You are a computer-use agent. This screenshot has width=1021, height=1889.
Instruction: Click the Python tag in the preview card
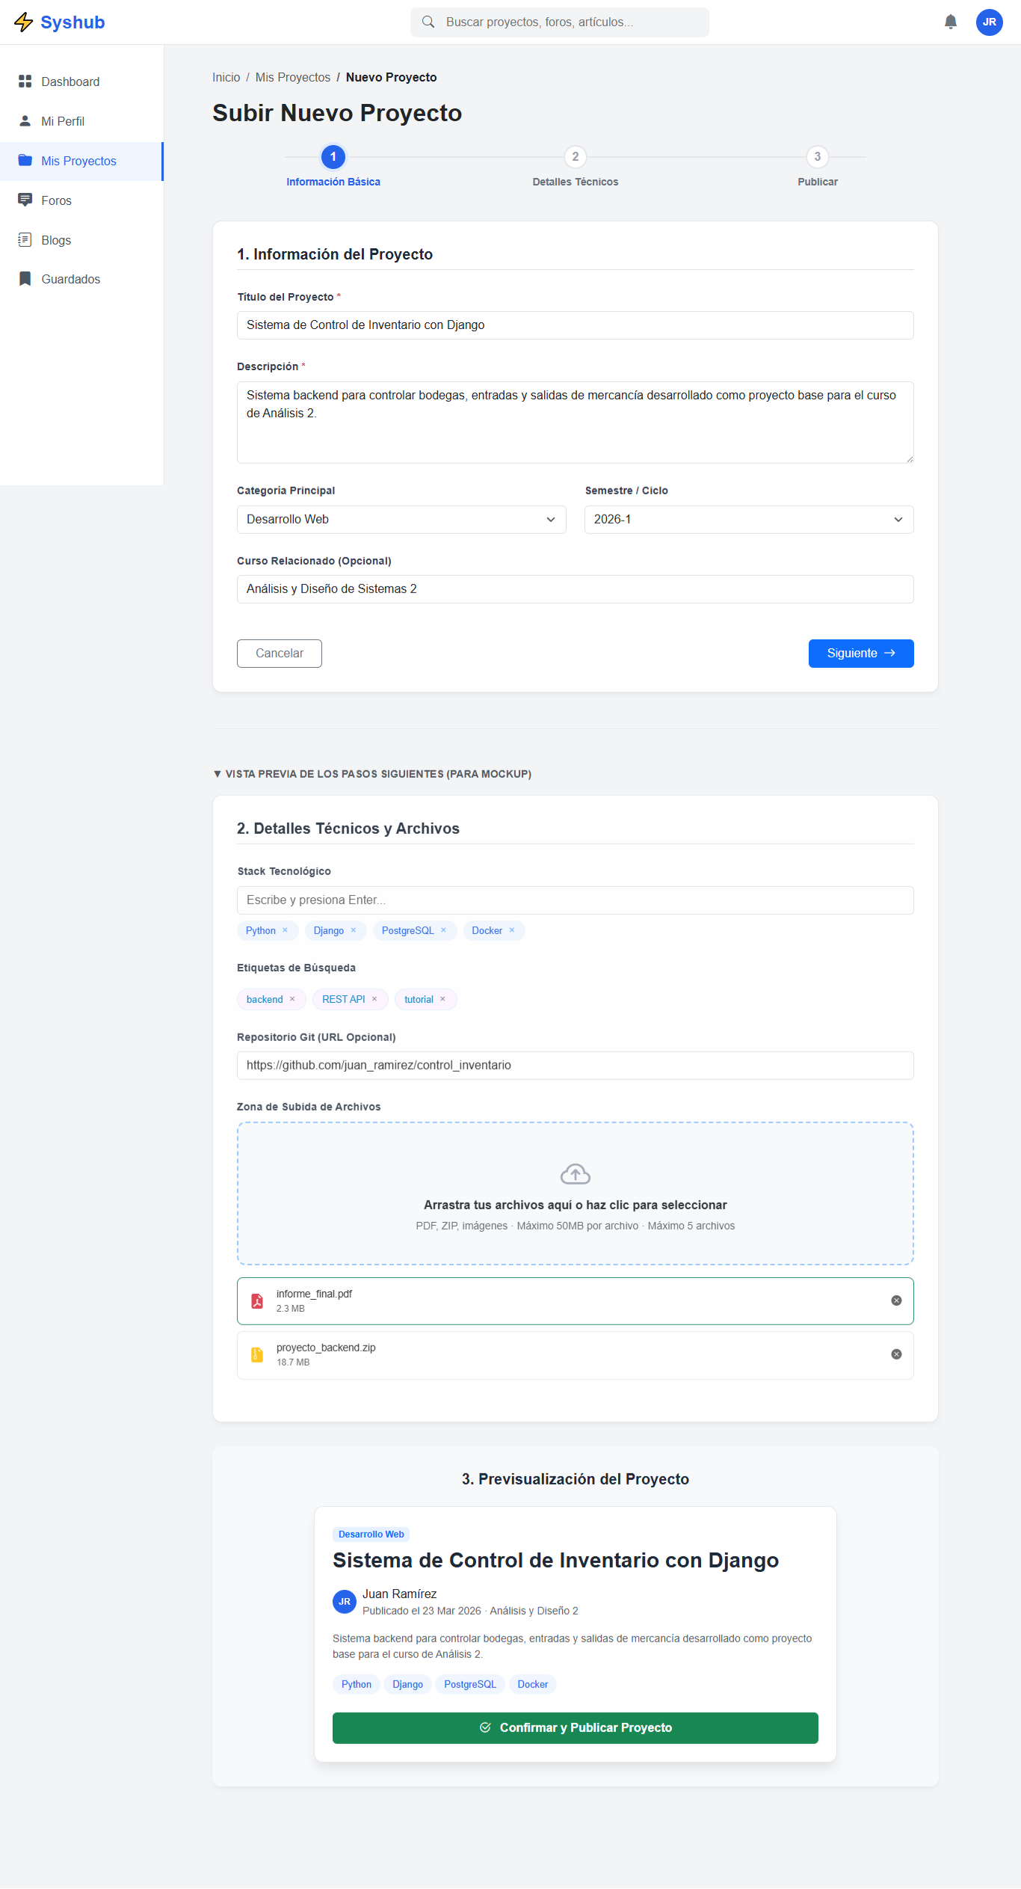(357, 1685)
